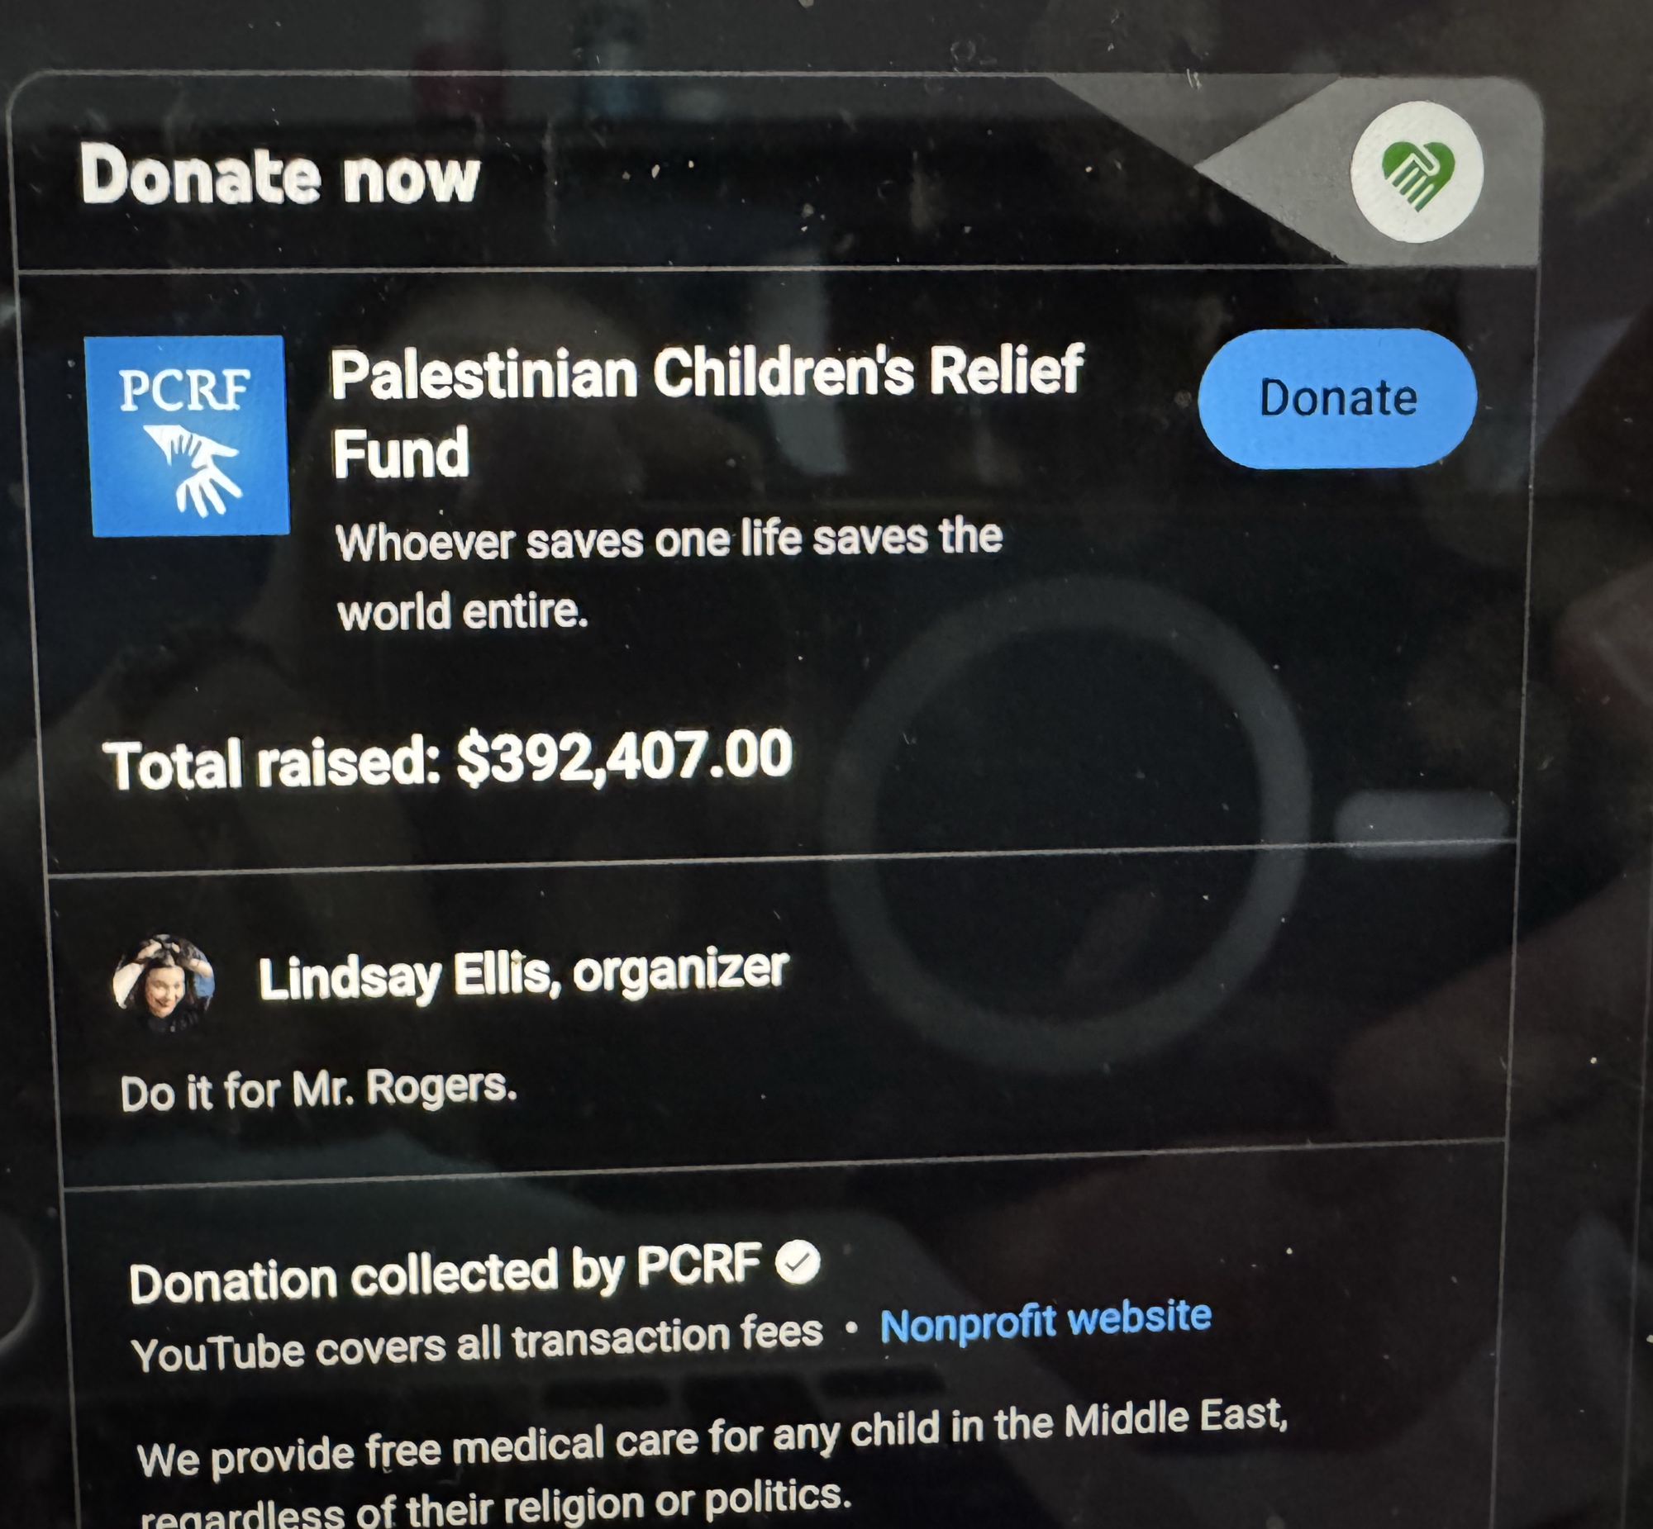Click Donation collected by PCRF text

tap(445, 1271)
